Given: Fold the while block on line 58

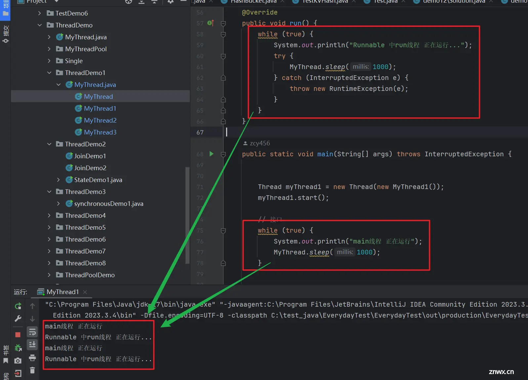Looking at the screenshot, I should pyautogui.click(x=223, y=34).
